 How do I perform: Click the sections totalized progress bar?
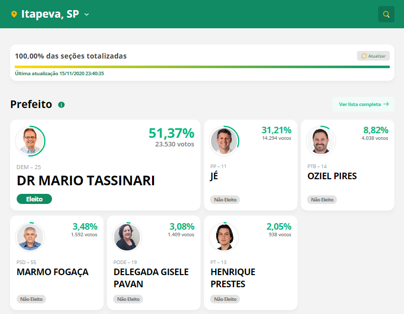pyautogui.click(x=202, y=67)
